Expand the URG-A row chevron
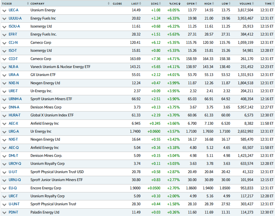The height and width of the screenshot is (216, 275). coord(4,132)
